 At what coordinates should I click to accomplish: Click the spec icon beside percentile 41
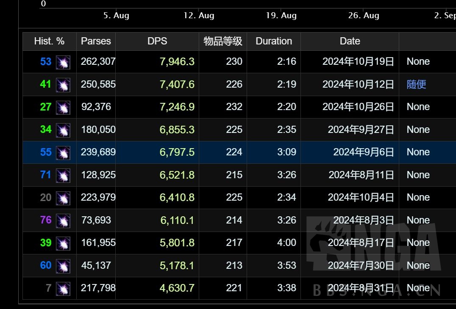pyautogui.click(x=63, y=85)
